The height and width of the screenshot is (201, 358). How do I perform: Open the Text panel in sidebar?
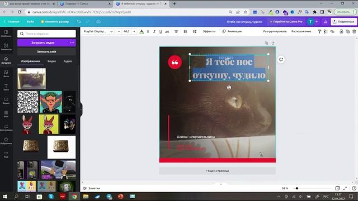(6, 87)
